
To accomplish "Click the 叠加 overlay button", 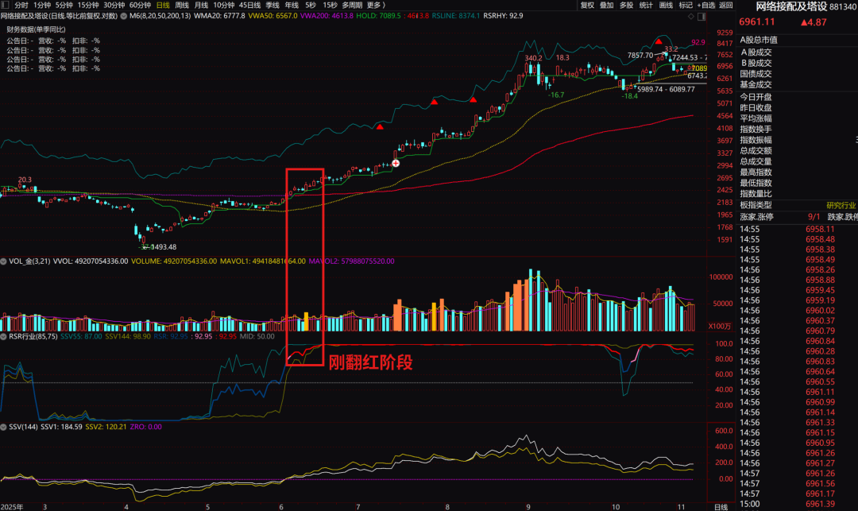I will pyautogui.click(x=607, y=5).
